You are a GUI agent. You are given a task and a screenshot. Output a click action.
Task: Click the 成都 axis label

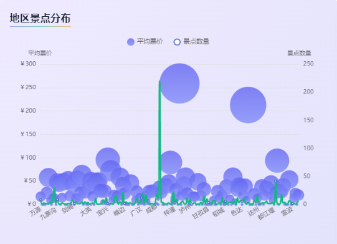click(152, 209)
